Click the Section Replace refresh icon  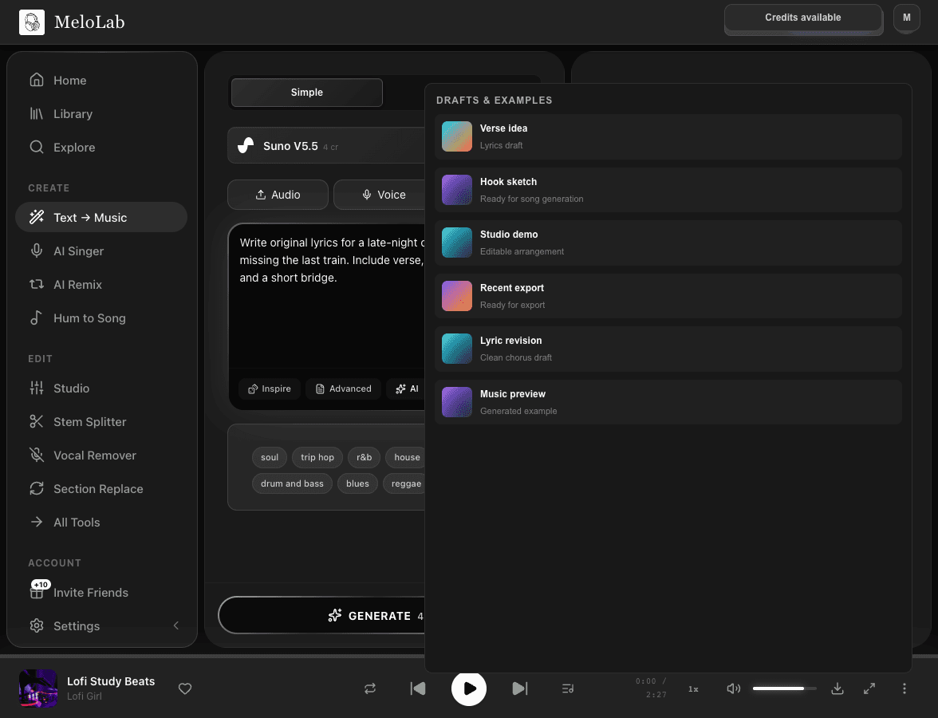pyautogui.click(x=37, y=488)
